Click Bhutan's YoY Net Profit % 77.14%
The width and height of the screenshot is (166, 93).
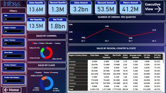click(x=157, y=68)
